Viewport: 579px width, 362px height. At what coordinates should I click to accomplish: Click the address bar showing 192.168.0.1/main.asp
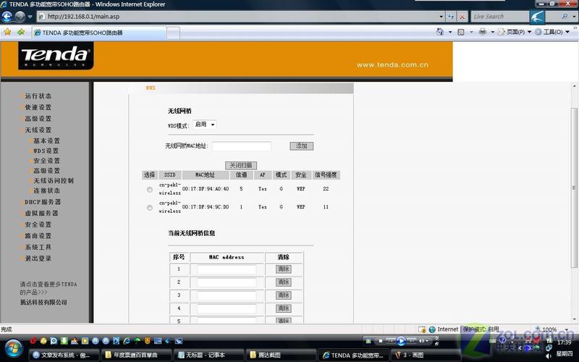coord(238,16)
